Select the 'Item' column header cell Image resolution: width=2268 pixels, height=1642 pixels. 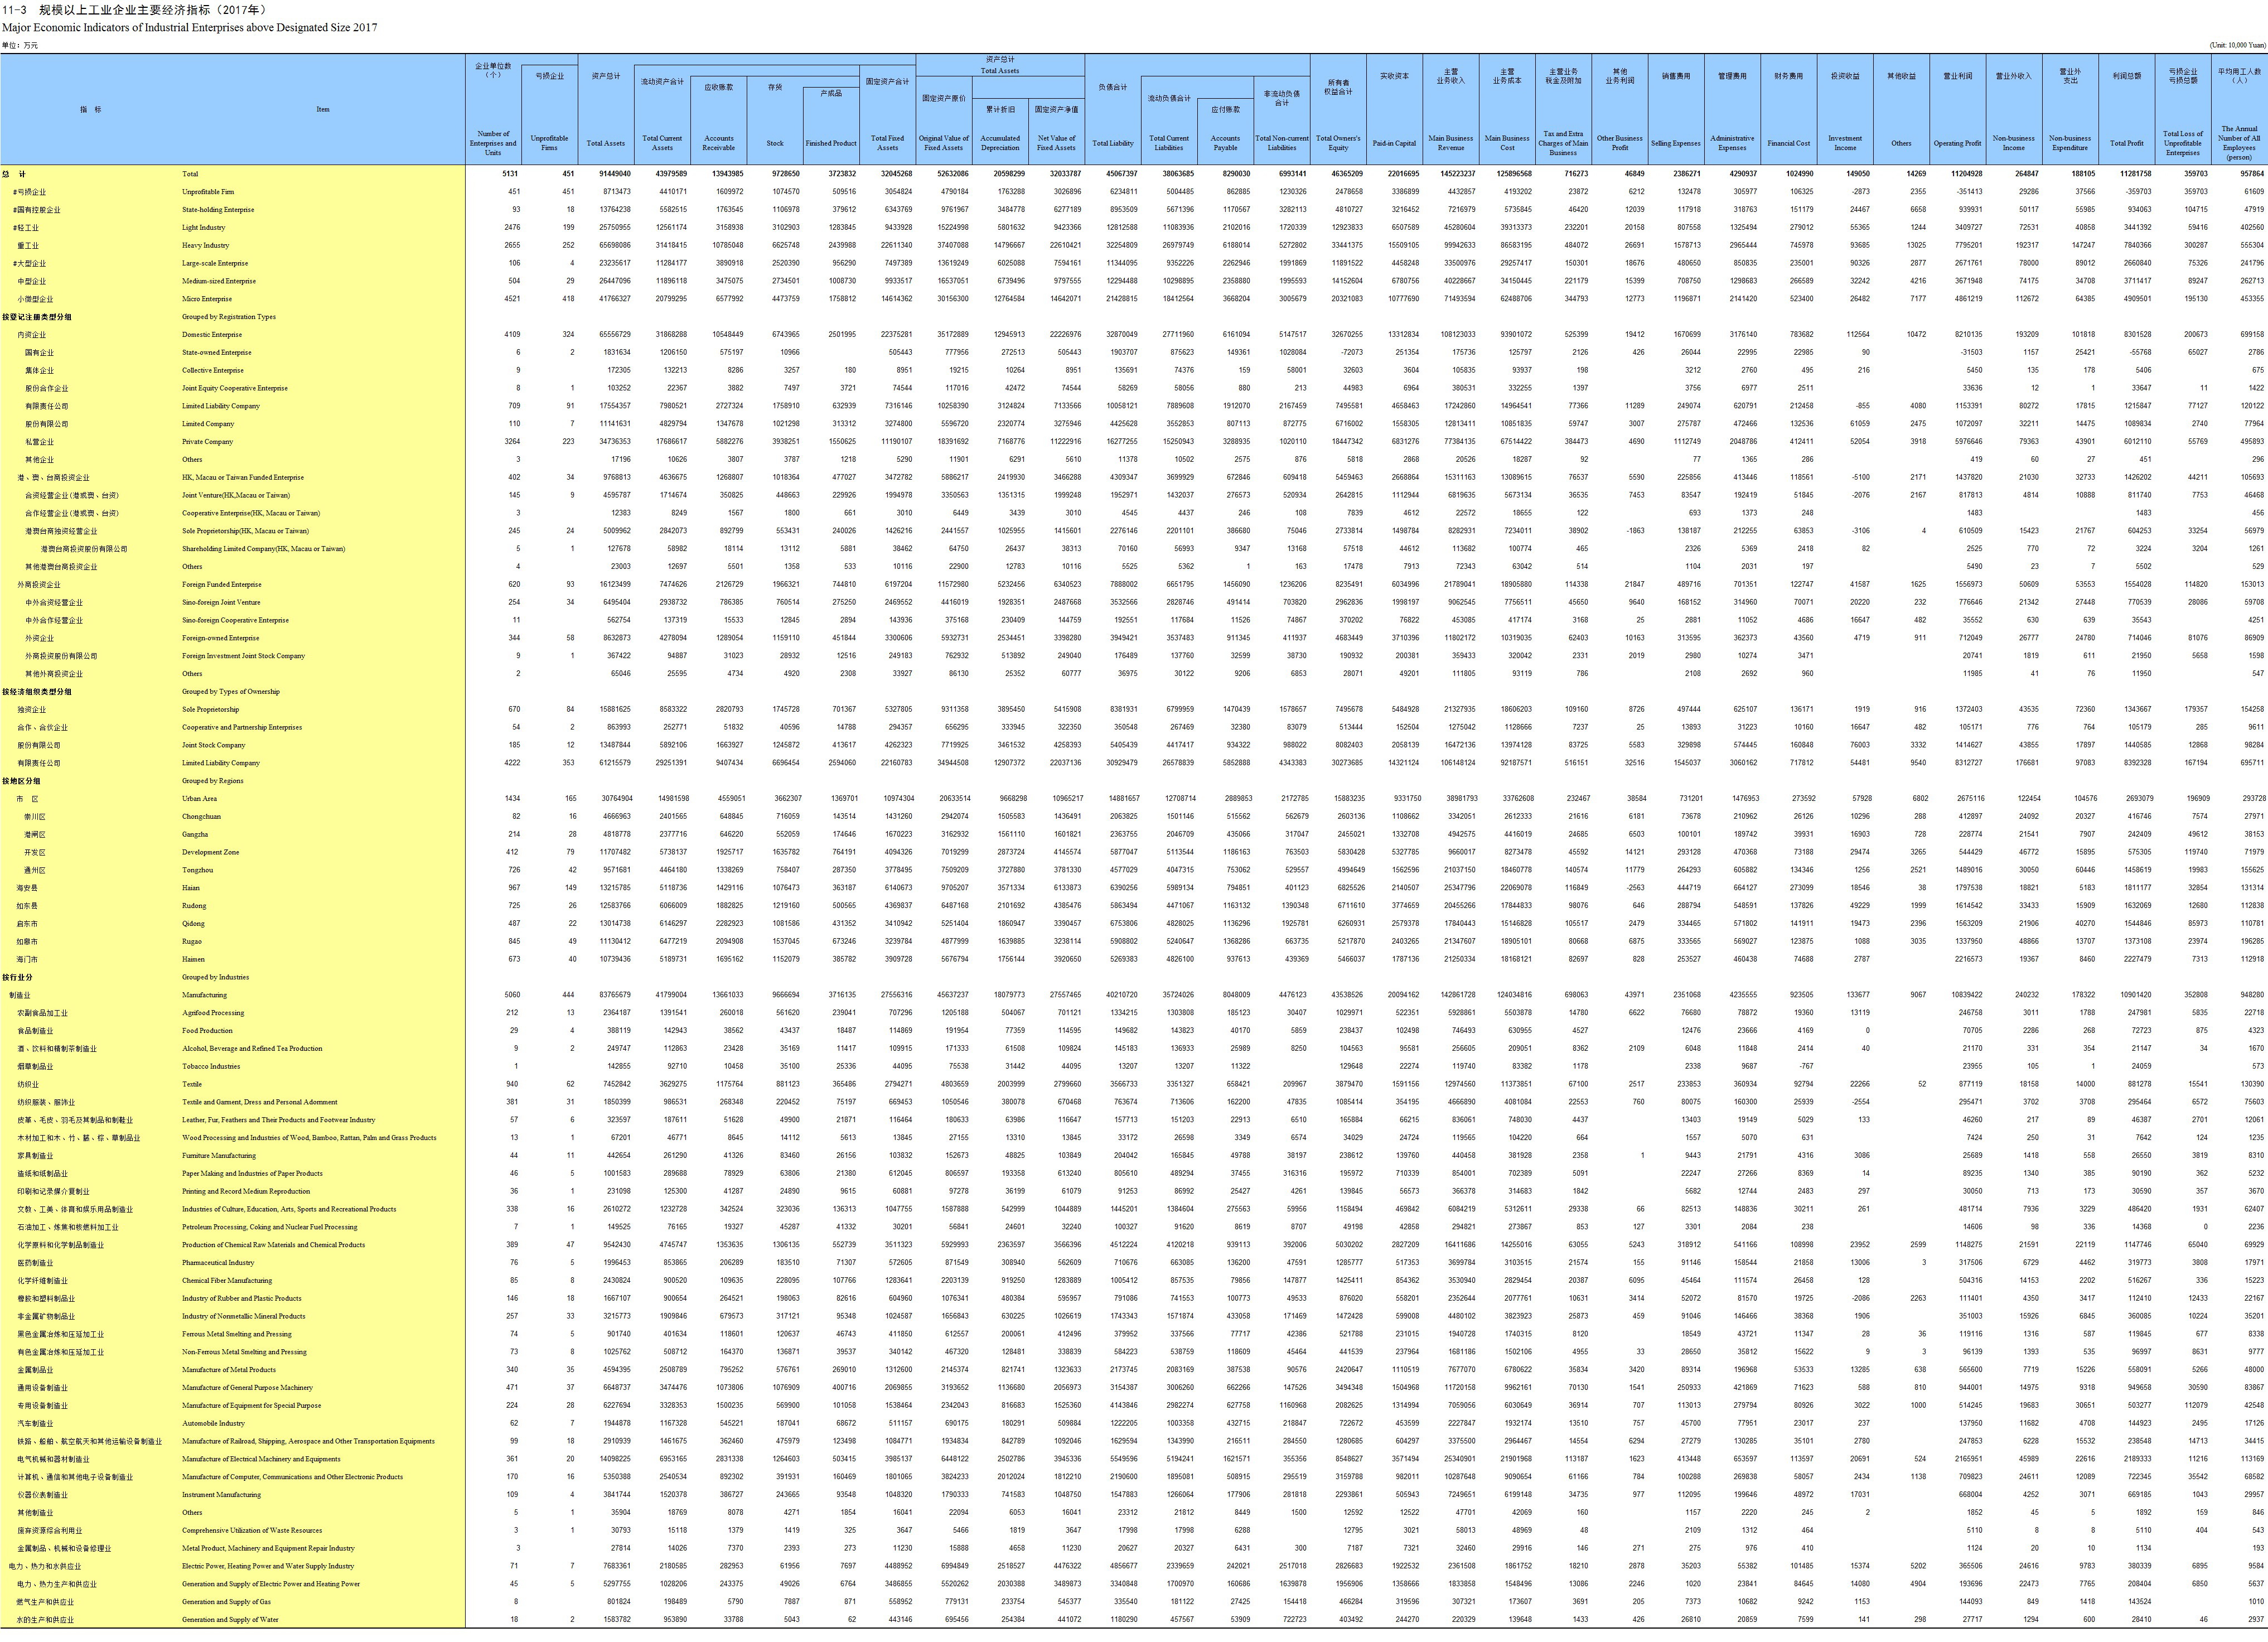pyautogui.click(x=322, y=109)
